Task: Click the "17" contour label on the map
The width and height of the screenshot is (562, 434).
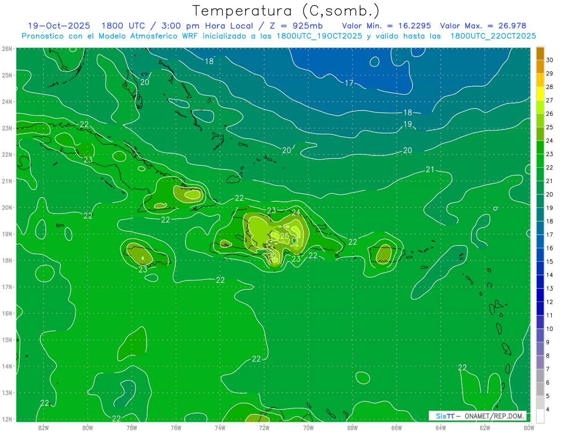Action: point(349,83)
